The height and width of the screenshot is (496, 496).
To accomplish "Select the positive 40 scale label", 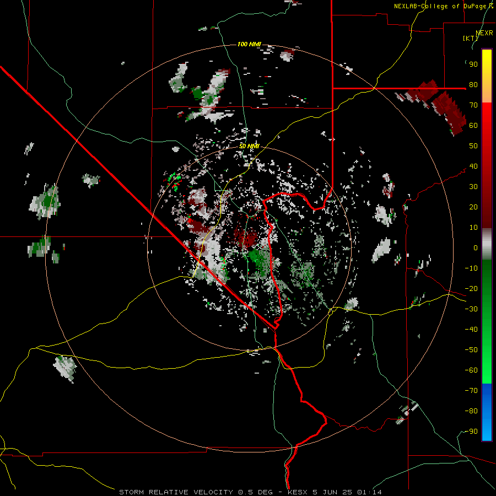I will click(473, 166).
